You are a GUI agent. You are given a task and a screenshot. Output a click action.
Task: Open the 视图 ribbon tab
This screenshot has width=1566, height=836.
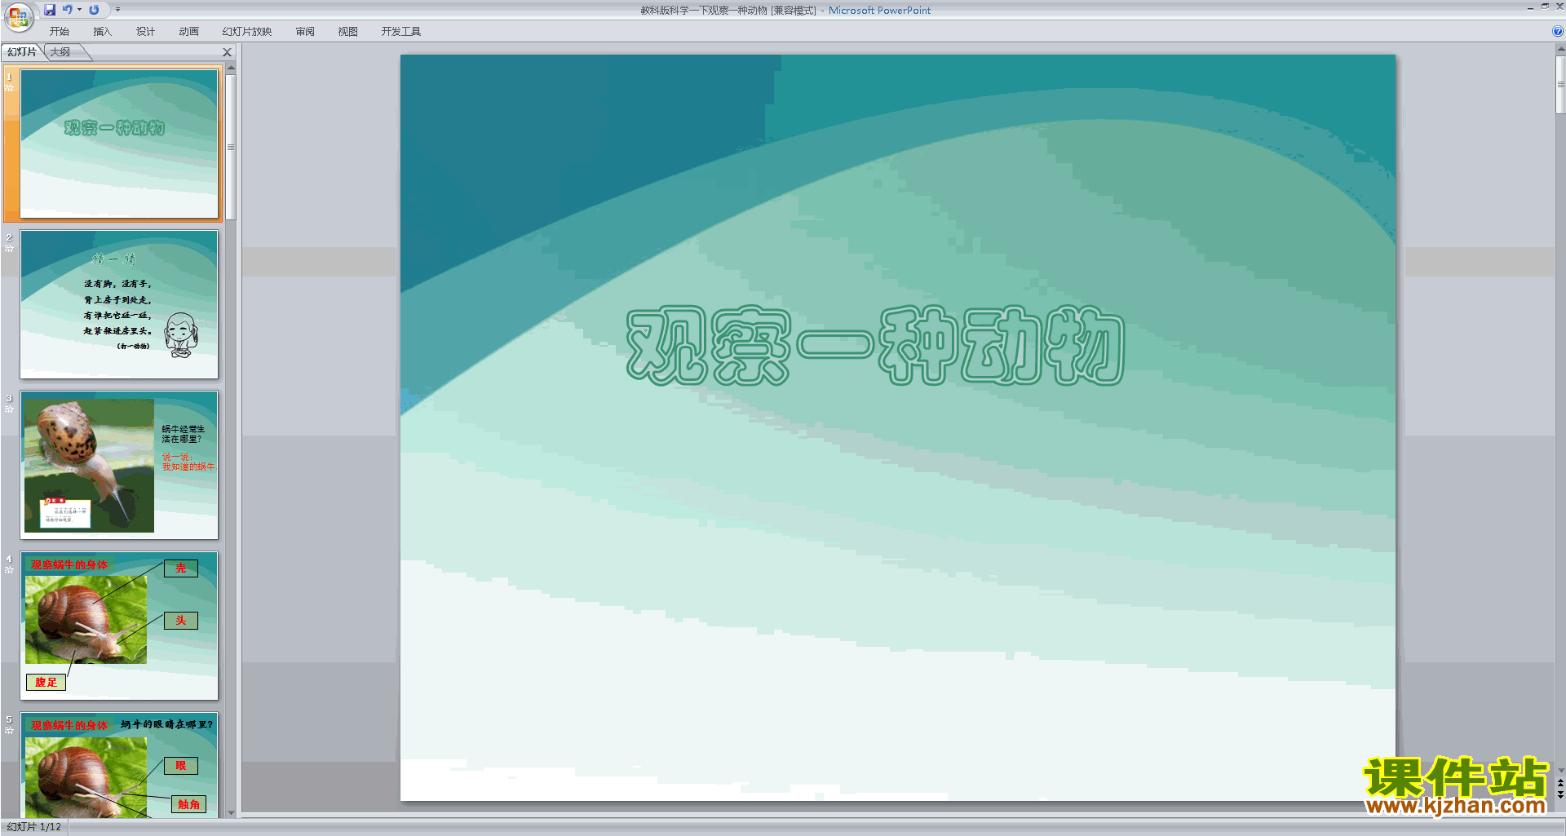(347, 32)
